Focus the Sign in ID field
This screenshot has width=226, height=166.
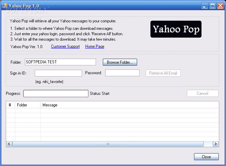coord(58,73)
